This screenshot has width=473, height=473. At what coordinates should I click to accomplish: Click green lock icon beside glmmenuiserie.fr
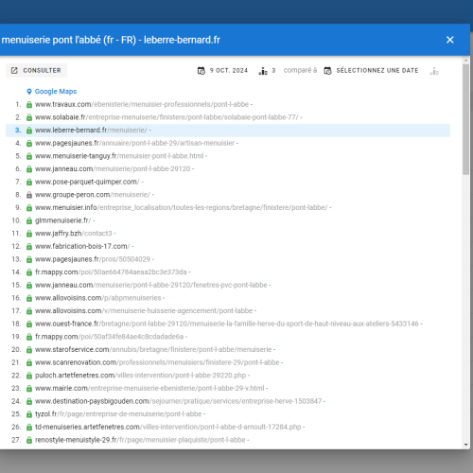click(29, 221)
